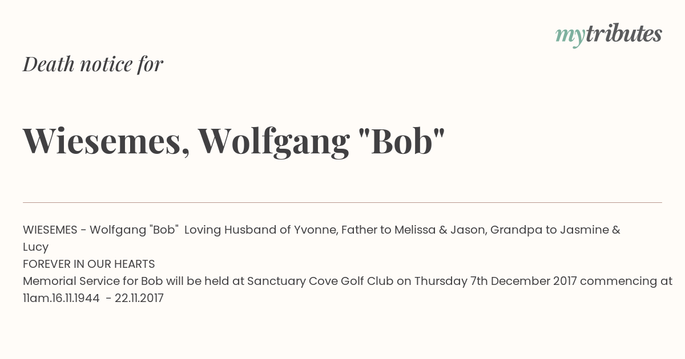Viewport: 685px width, 359px height.
Task: Click the green "my" part of logo
Action: point(570,36)
